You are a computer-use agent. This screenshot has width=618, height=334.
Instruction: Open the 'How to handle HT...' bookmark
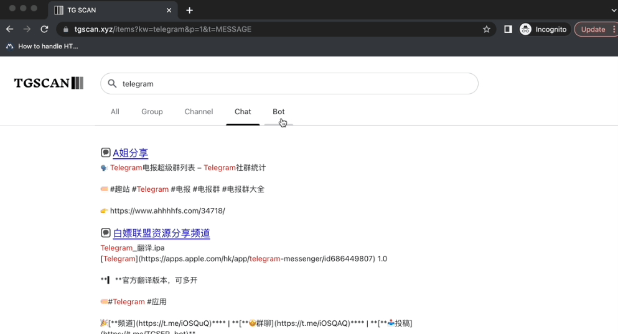pyautogui.click(x=42, y=47)
